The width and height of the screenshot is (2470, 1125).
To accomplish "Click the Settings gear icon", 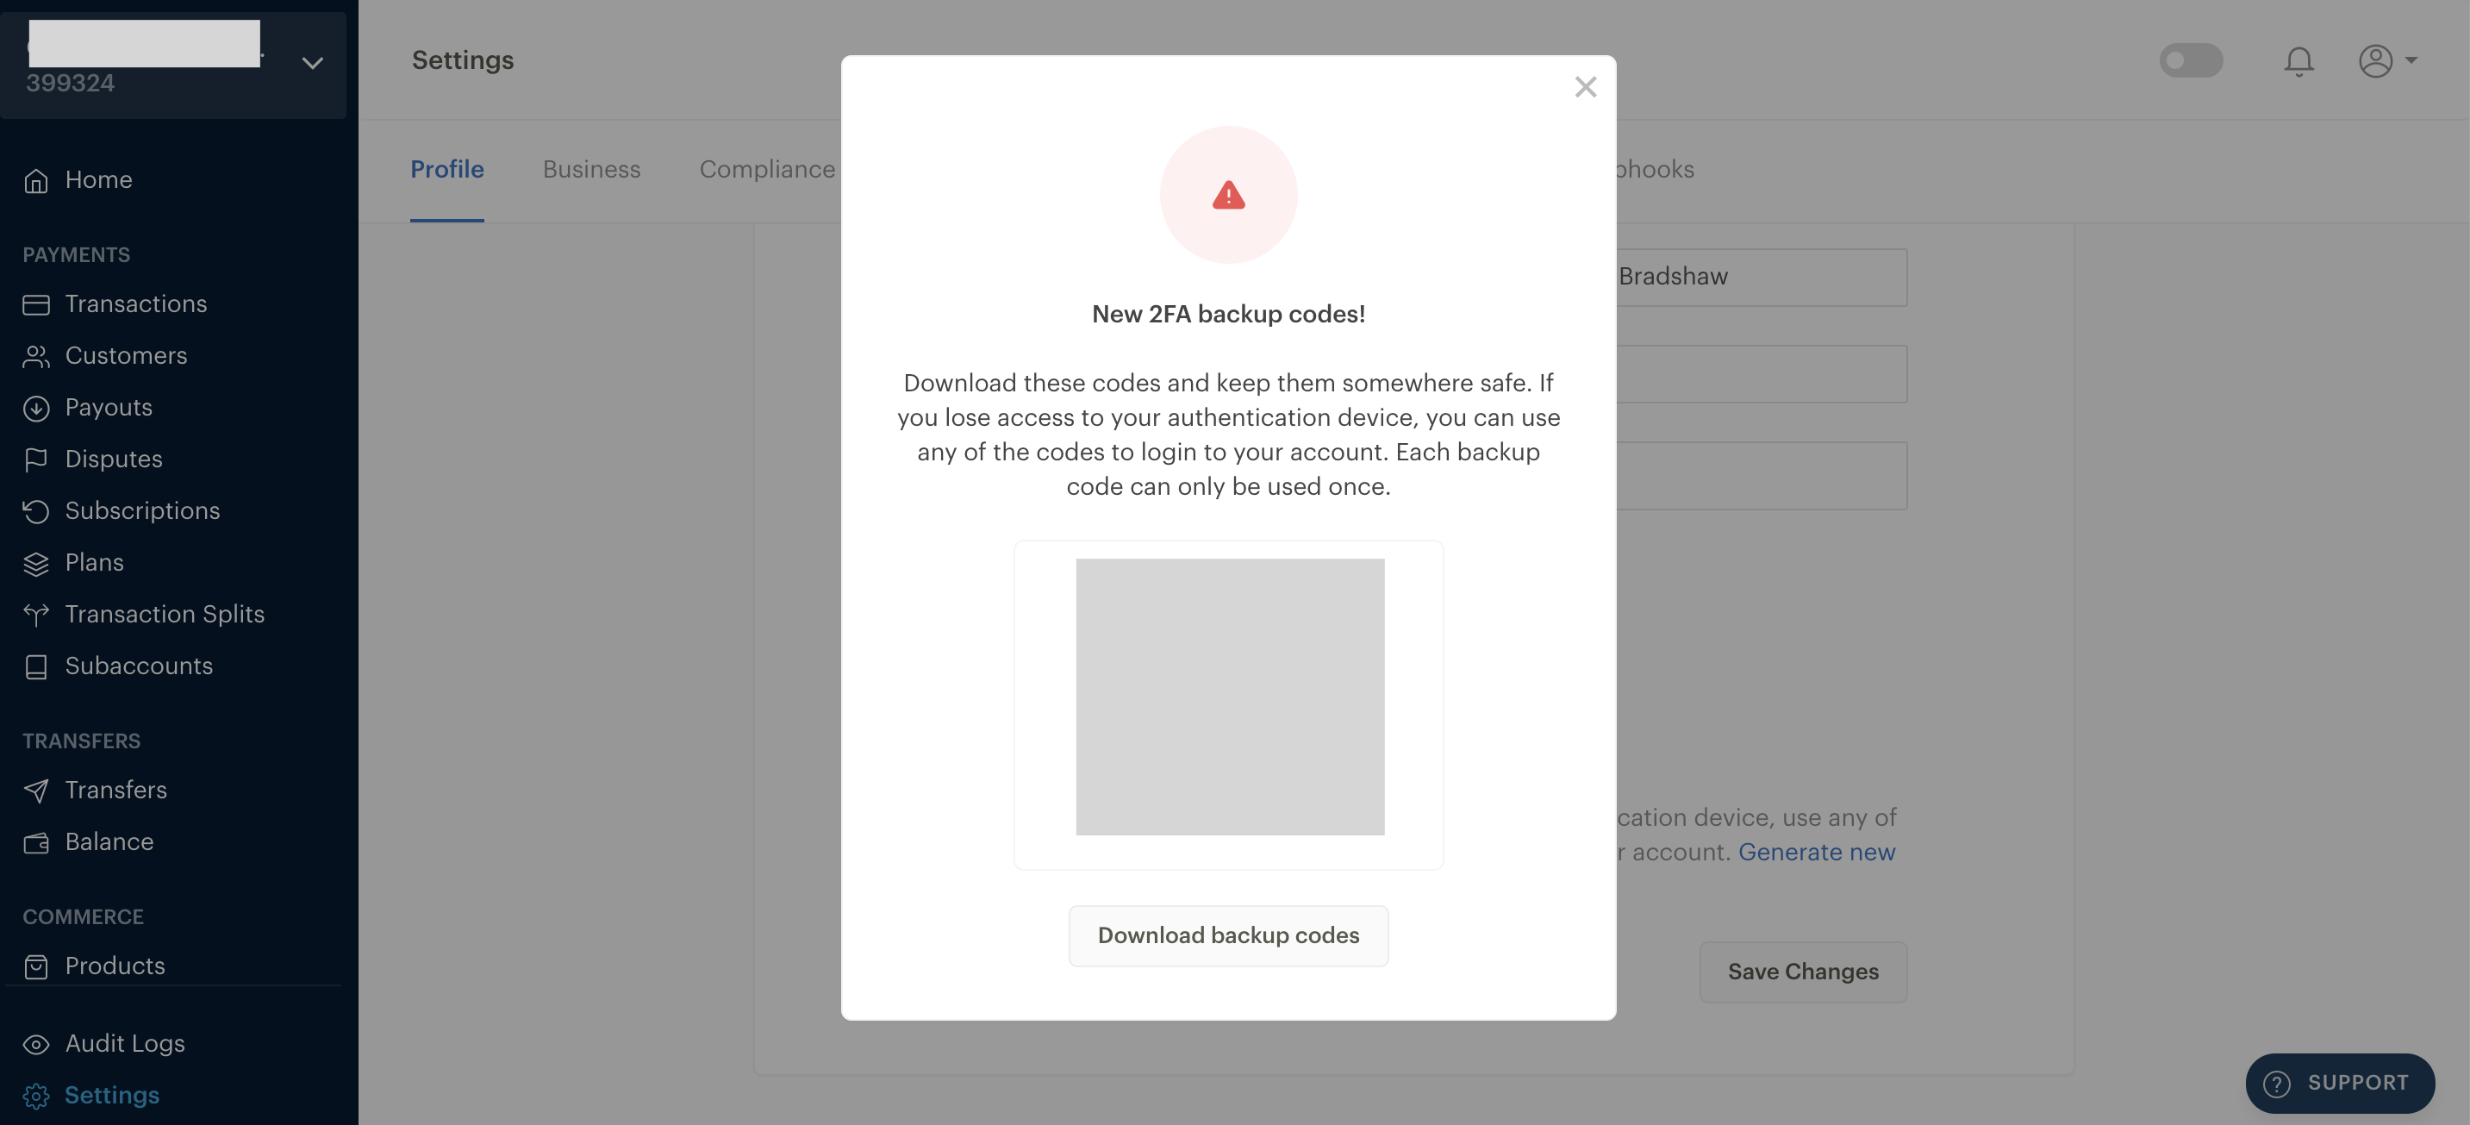I will click(x=35, y=1096).
